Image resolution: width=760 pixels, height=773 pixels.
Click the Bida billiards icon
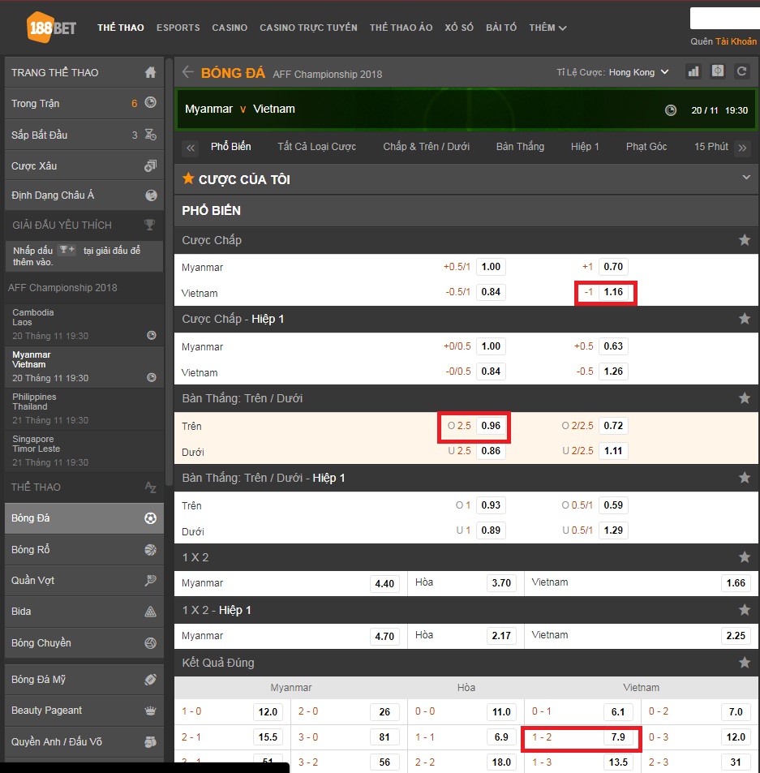(150, 612)
